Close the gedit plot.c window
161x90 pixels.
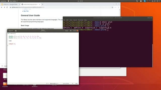(x=77, y=31)
